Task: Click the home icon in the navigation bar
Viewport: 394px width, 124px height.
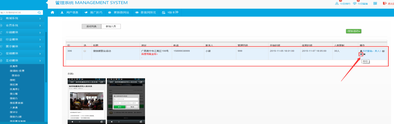Action: [52, 12]
